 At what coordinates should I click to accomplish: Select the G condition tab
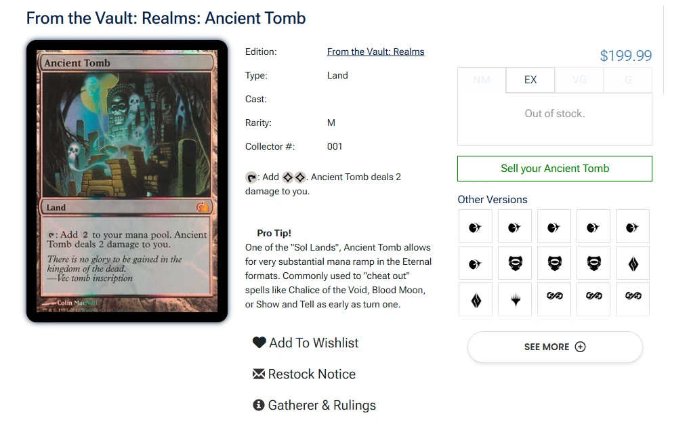tap(628, 80)
